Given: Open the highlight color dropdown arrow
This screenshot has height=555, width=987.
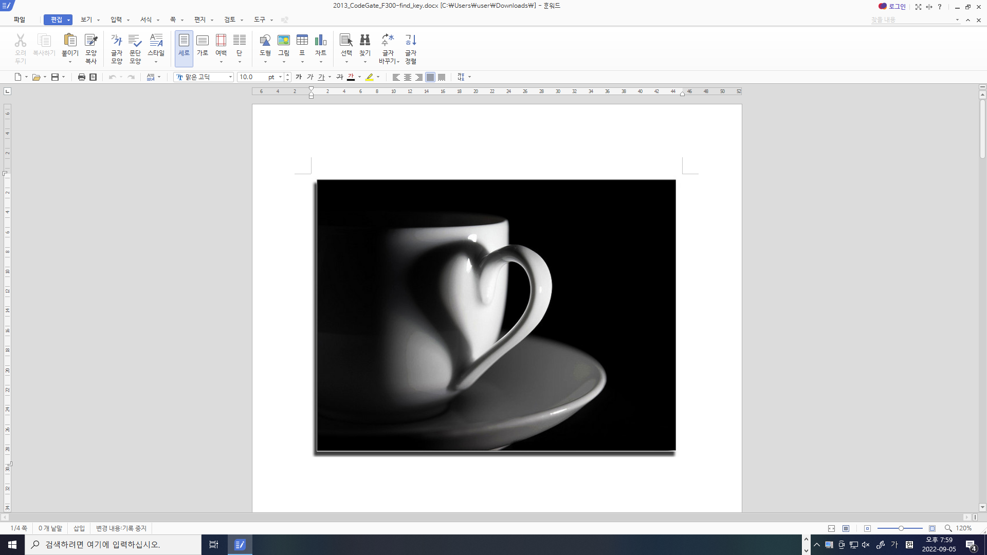Looking at the screenshot, I should [378, 77].
